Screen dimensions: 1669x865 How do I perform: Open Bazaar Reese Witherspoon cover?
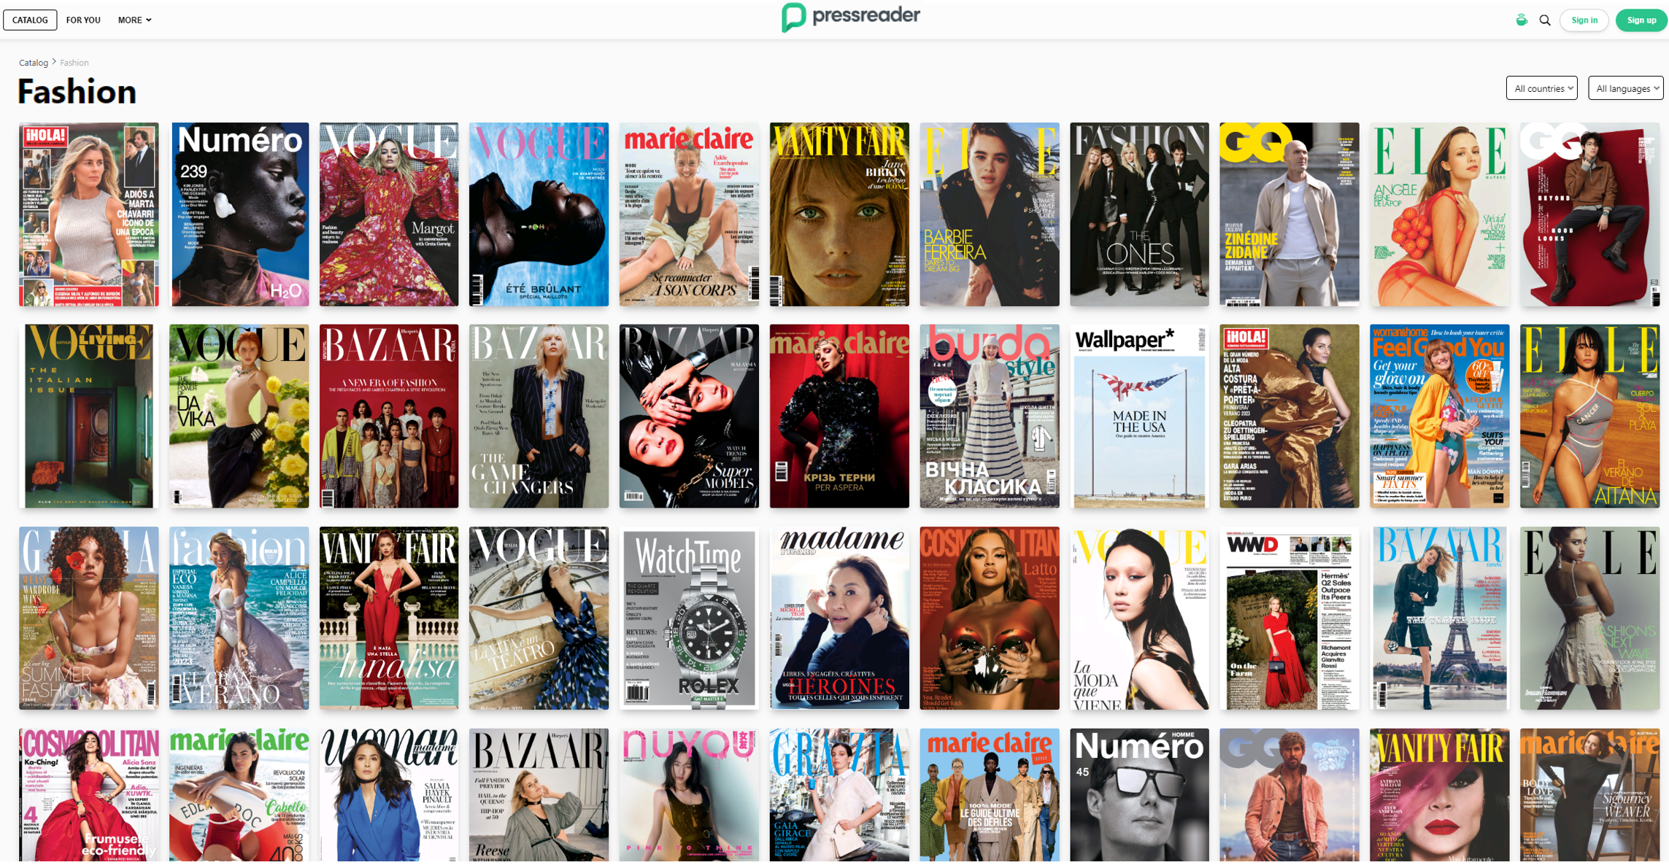(x=539, y=796)
